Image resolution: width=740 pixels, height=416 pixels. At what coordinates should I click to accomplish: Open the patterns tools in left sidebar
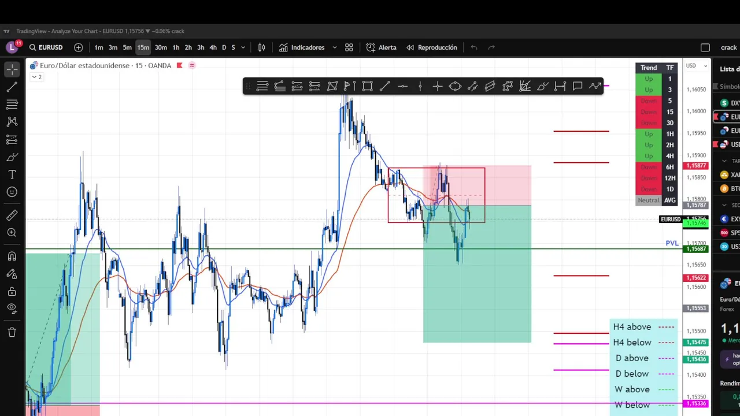pyautogui.click(x=12, y=122)
